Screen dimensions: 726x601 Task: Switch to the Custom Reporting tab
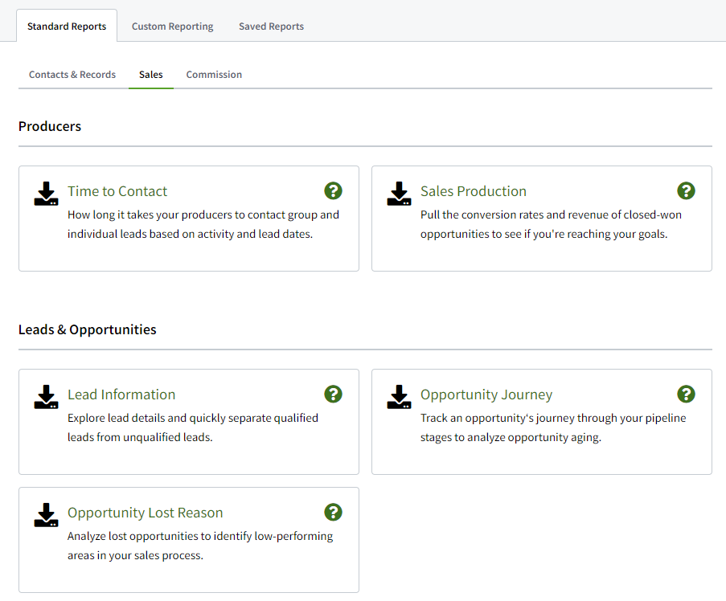(172, 26)
